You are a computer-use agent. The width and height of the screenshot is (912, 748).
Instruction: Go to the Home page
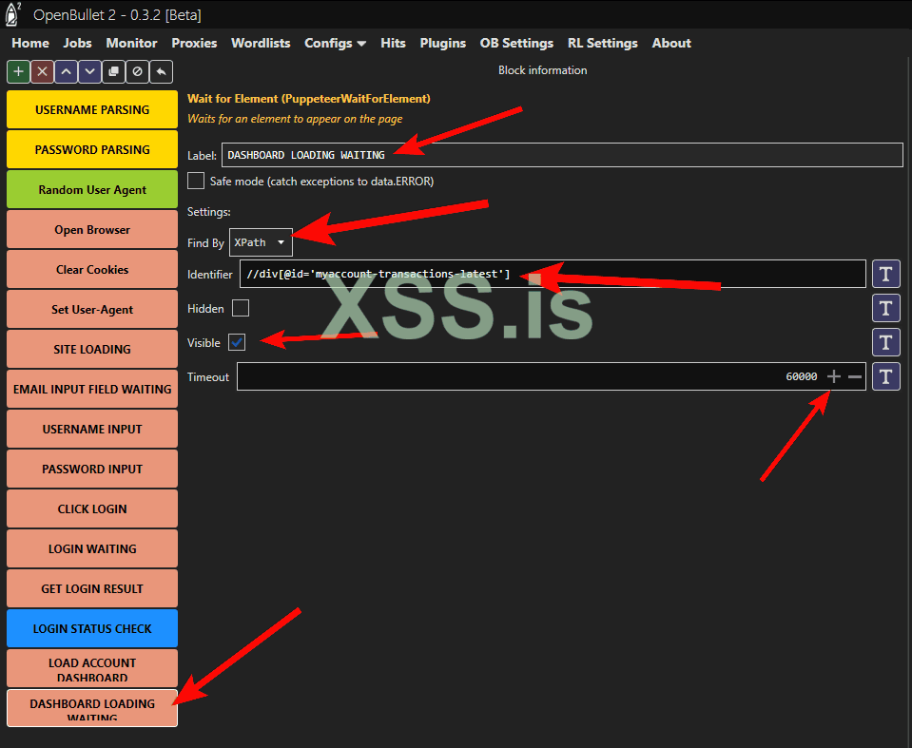(30, 43)
